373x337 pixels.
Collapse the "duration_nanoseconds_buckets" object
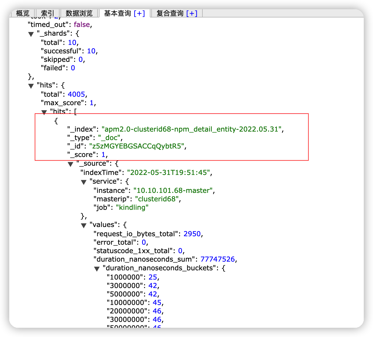[x=97, y=269]
